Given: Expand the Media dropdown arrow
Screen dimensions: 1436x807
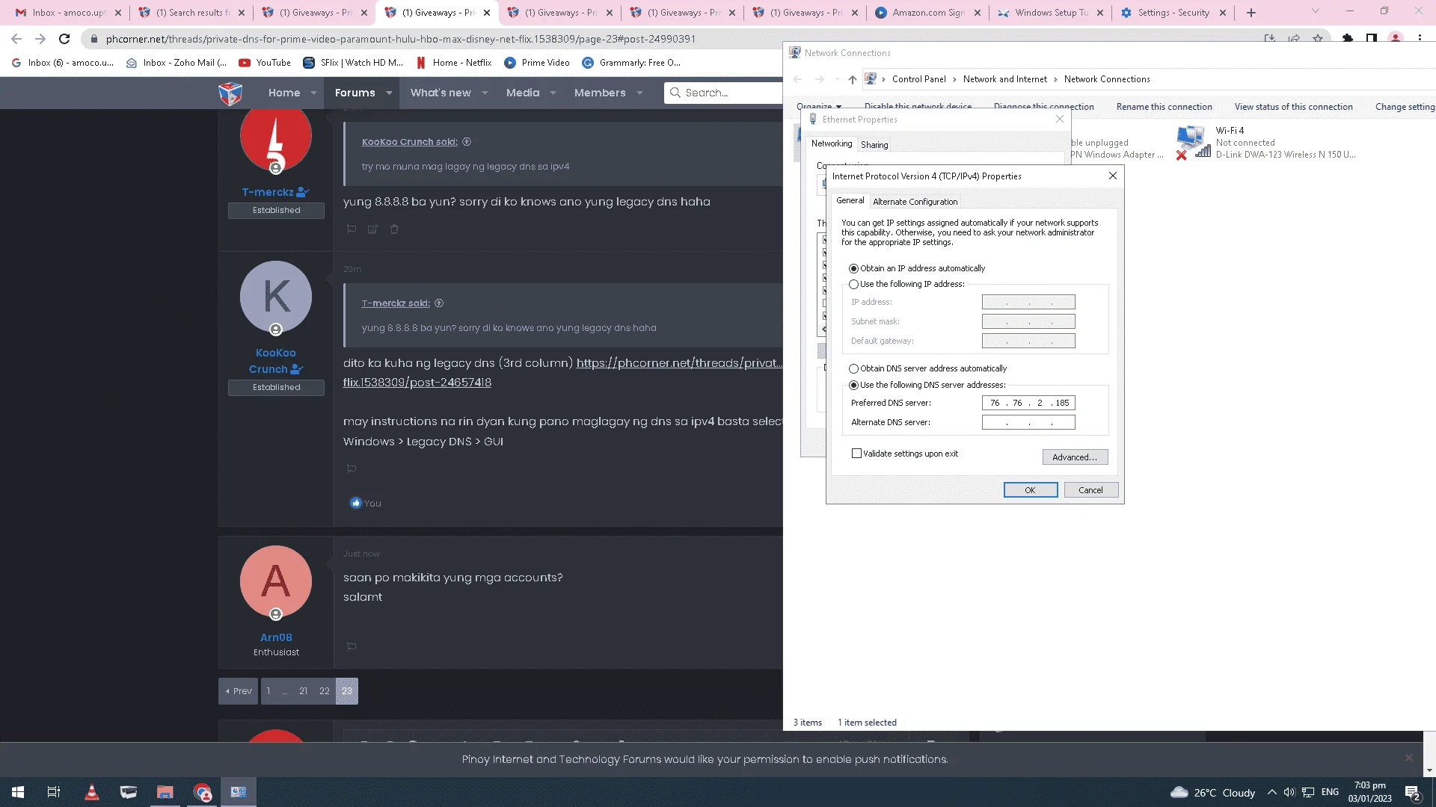Looking at the screenshot, I should tap(553, 93).
